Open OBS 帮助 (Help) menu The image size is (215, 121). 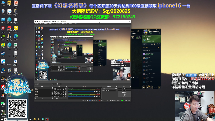[x=75, y=24]
